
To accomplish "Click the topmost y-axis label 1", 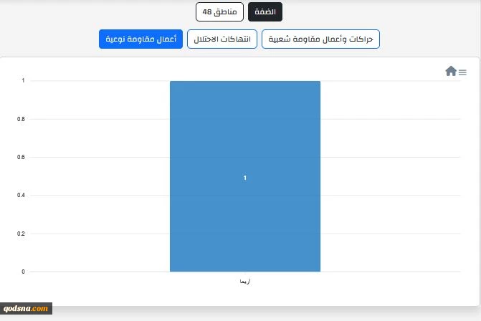I will click(23, 81).
